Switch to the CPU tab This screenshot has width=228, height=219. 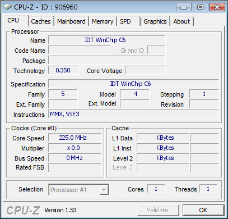16,21
